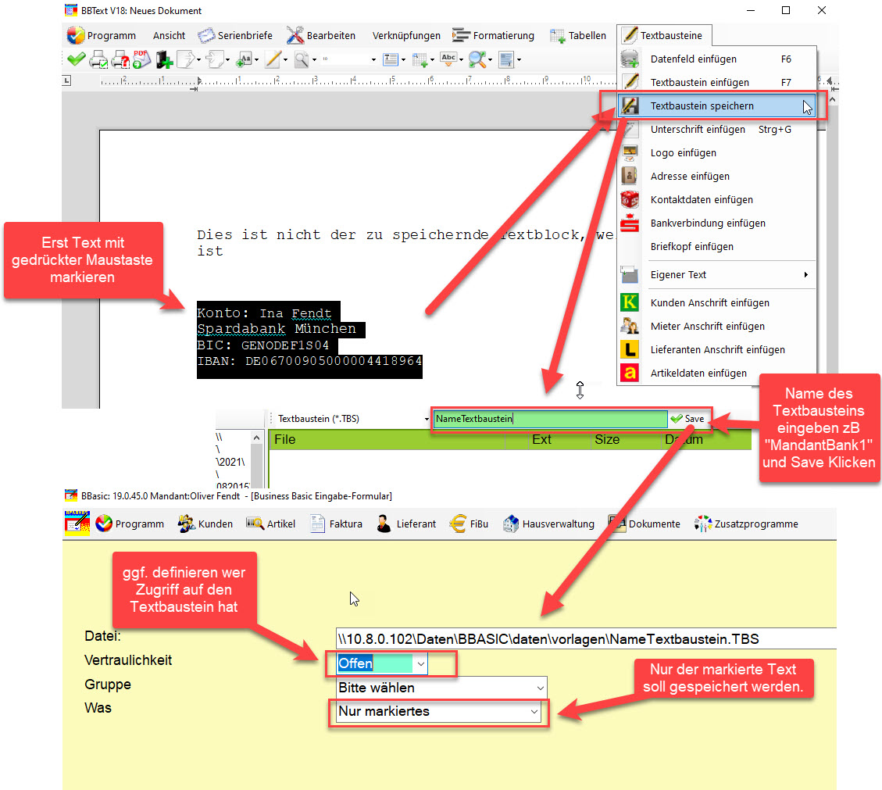Click the Logo einfügen picture icon

point(630,152)
